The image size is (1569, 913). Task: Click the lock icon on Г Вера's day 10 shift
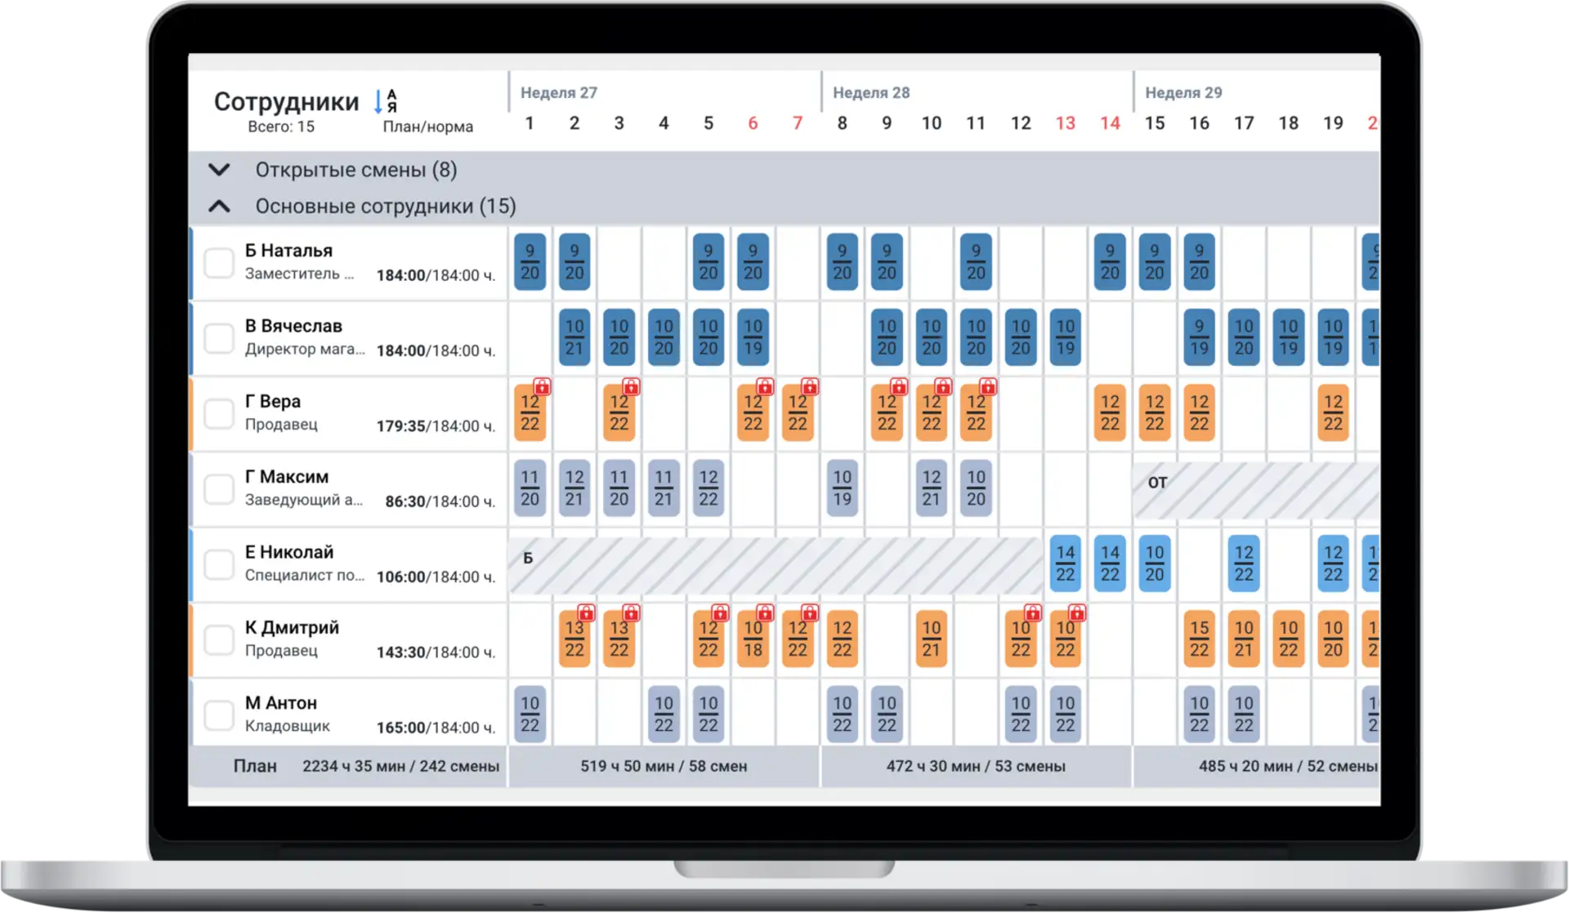click(x=943, y=386)
